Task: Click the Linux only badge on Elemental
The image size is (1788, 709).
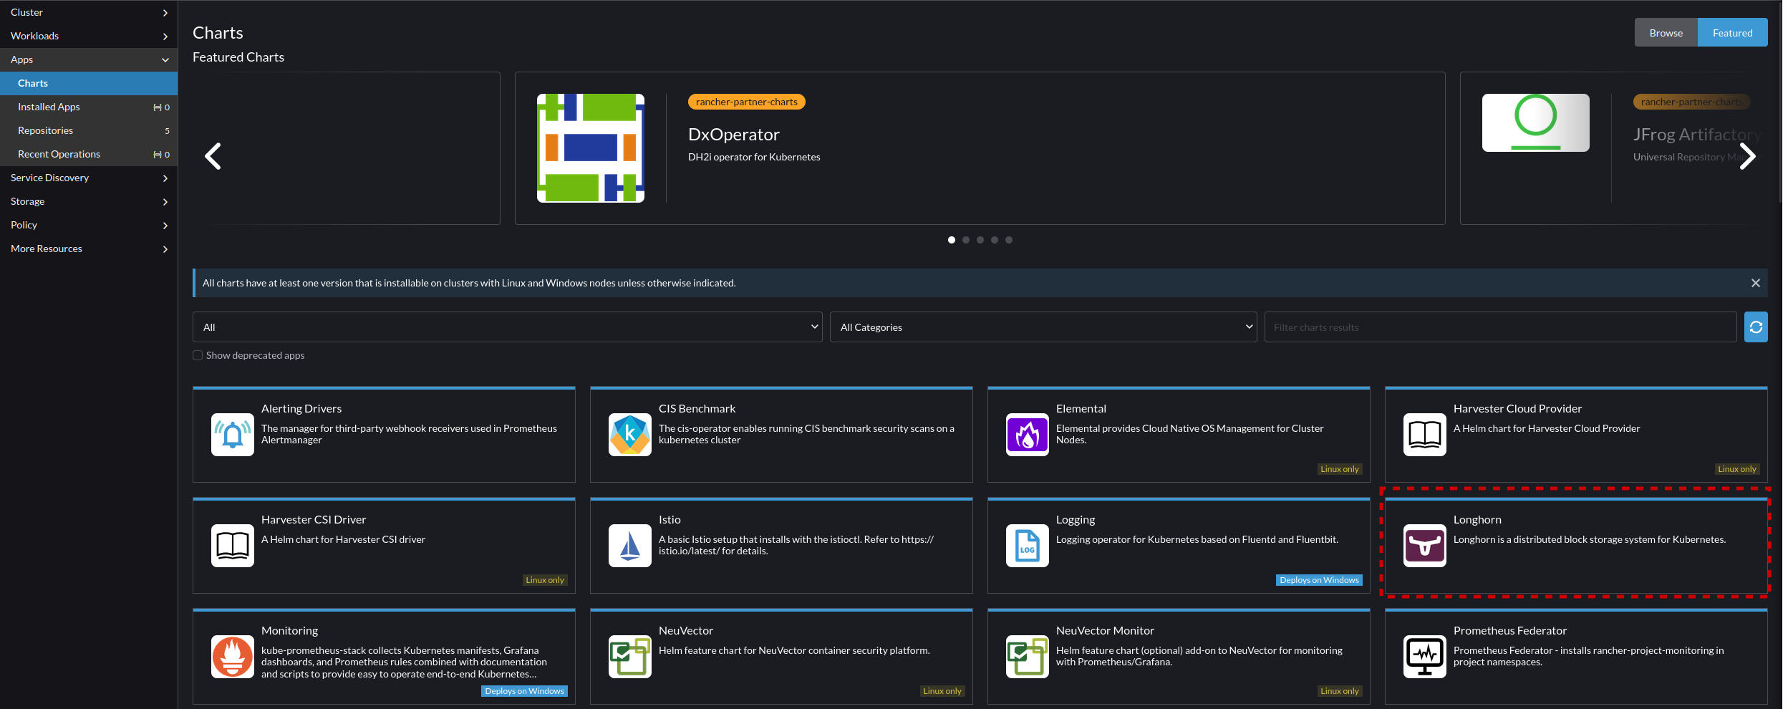Action: [1339, 469]
